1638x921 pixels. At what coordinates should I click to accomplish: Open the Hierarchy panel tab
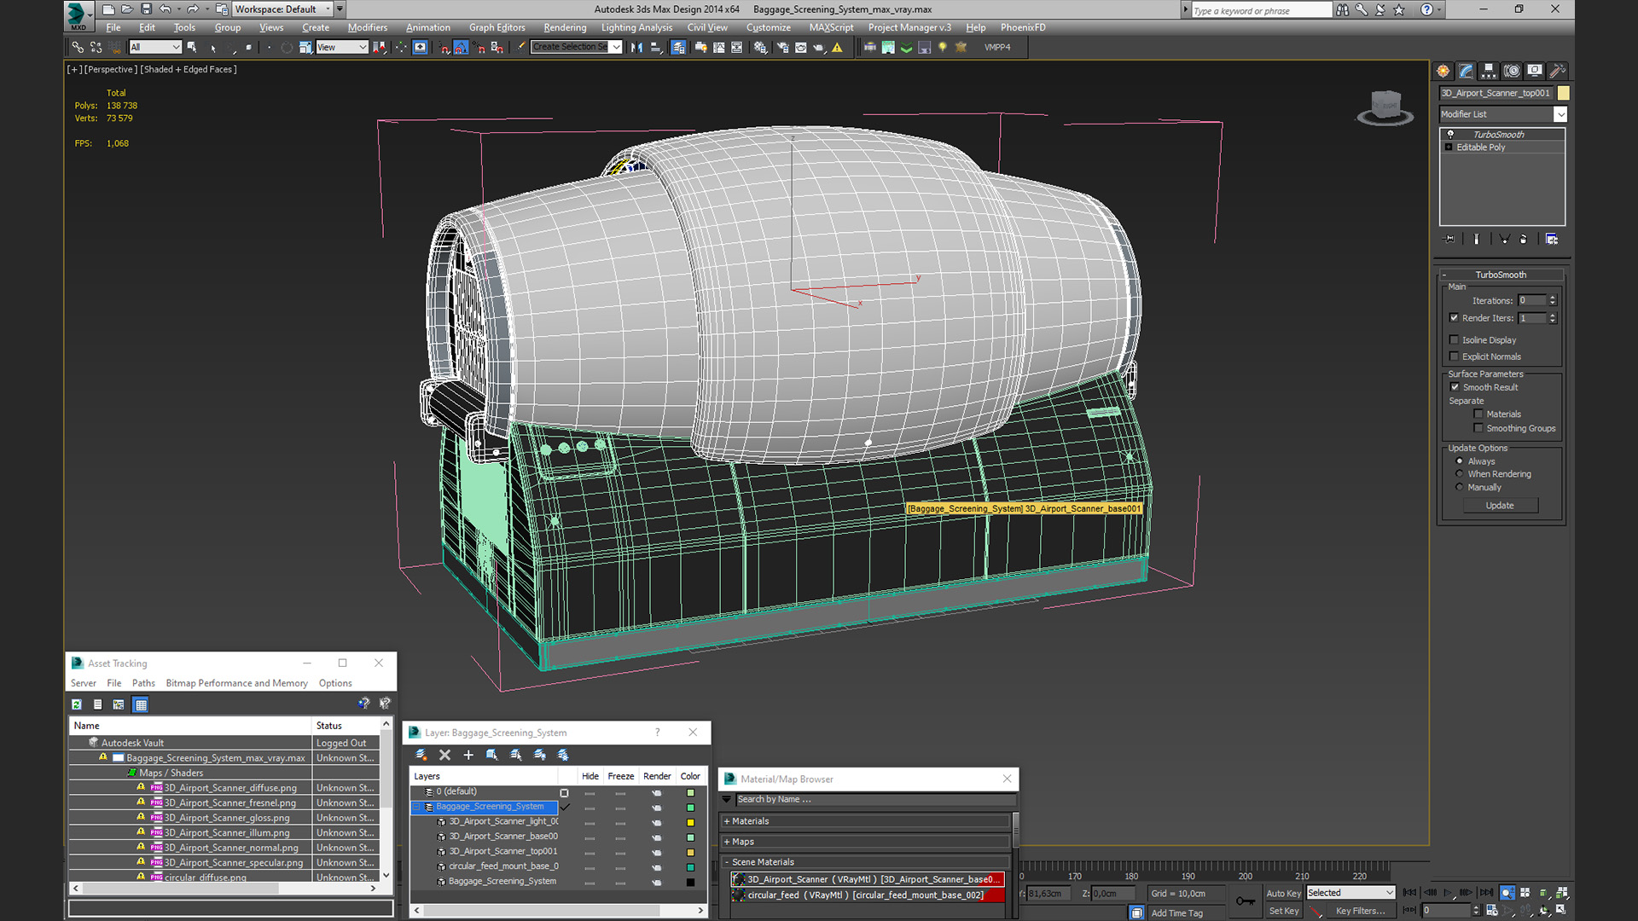[x=1489, y=71]
